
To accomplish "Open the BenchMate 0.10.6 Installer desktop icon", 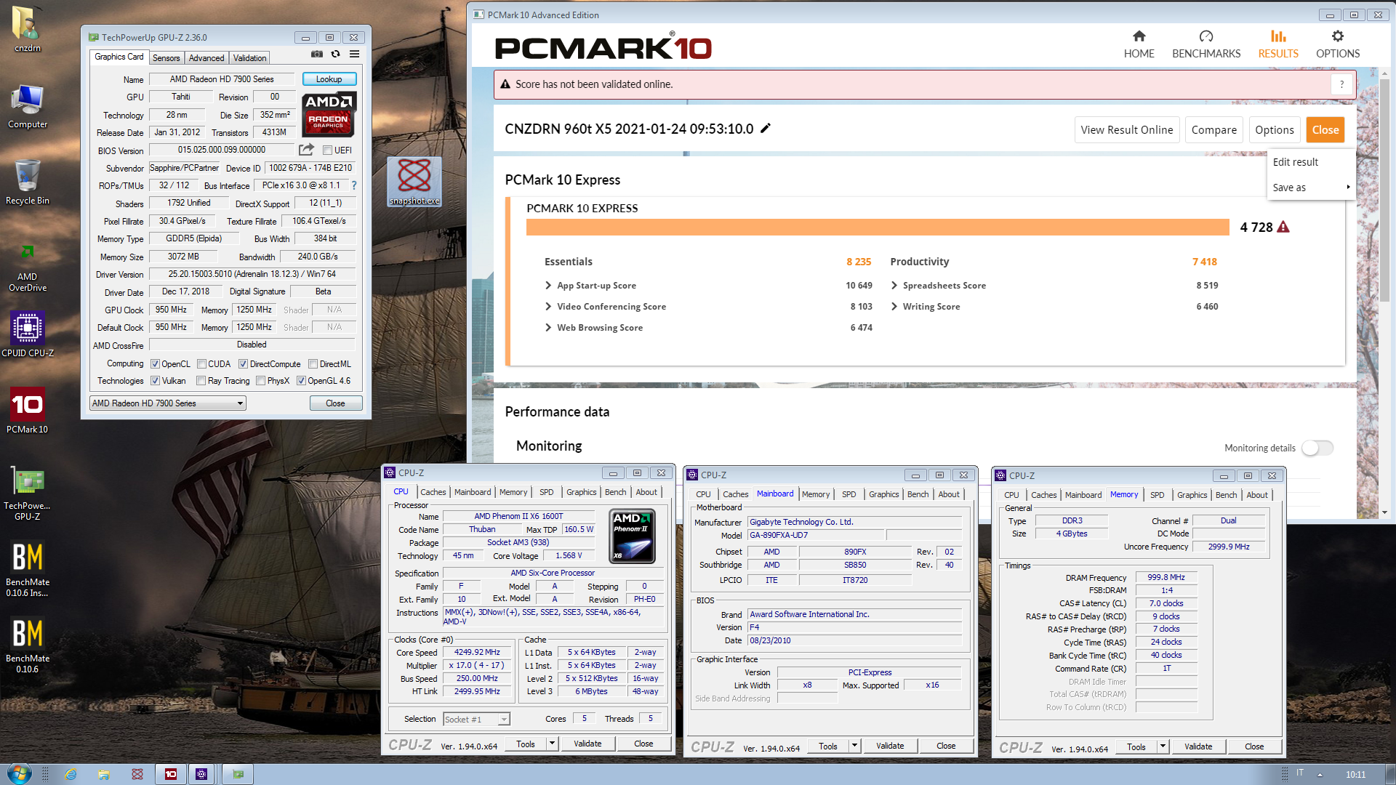I will 28,568.
